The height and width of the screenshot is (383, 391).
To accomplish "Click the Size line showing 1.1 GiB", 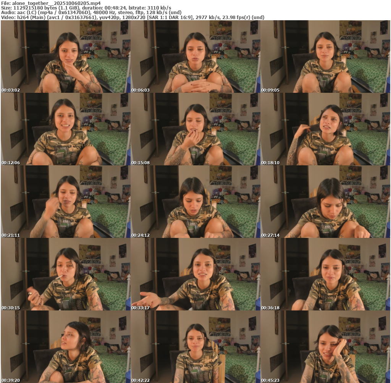I will click(x=86, y=8).
